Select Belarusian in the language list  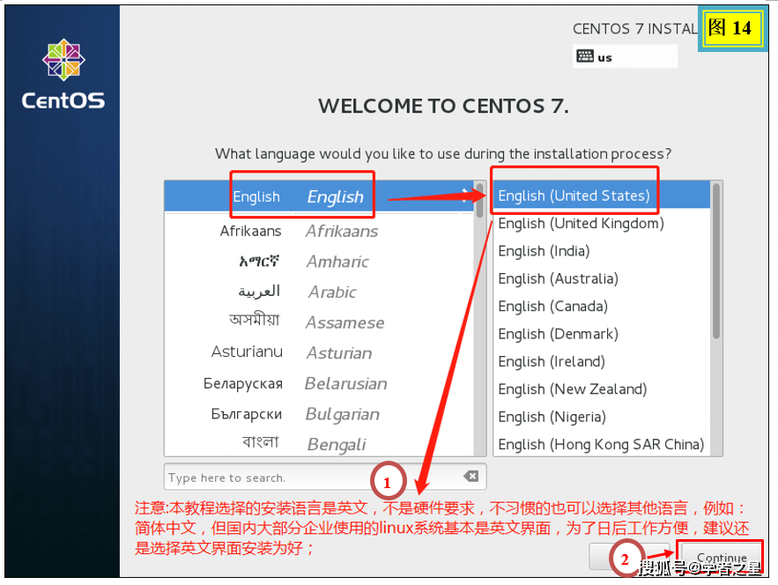coord(319,383)
